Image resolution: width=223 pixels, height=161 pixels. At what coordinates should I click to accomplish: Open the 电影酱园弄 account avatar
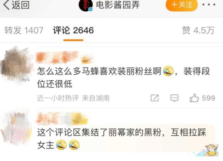[86, 5]
